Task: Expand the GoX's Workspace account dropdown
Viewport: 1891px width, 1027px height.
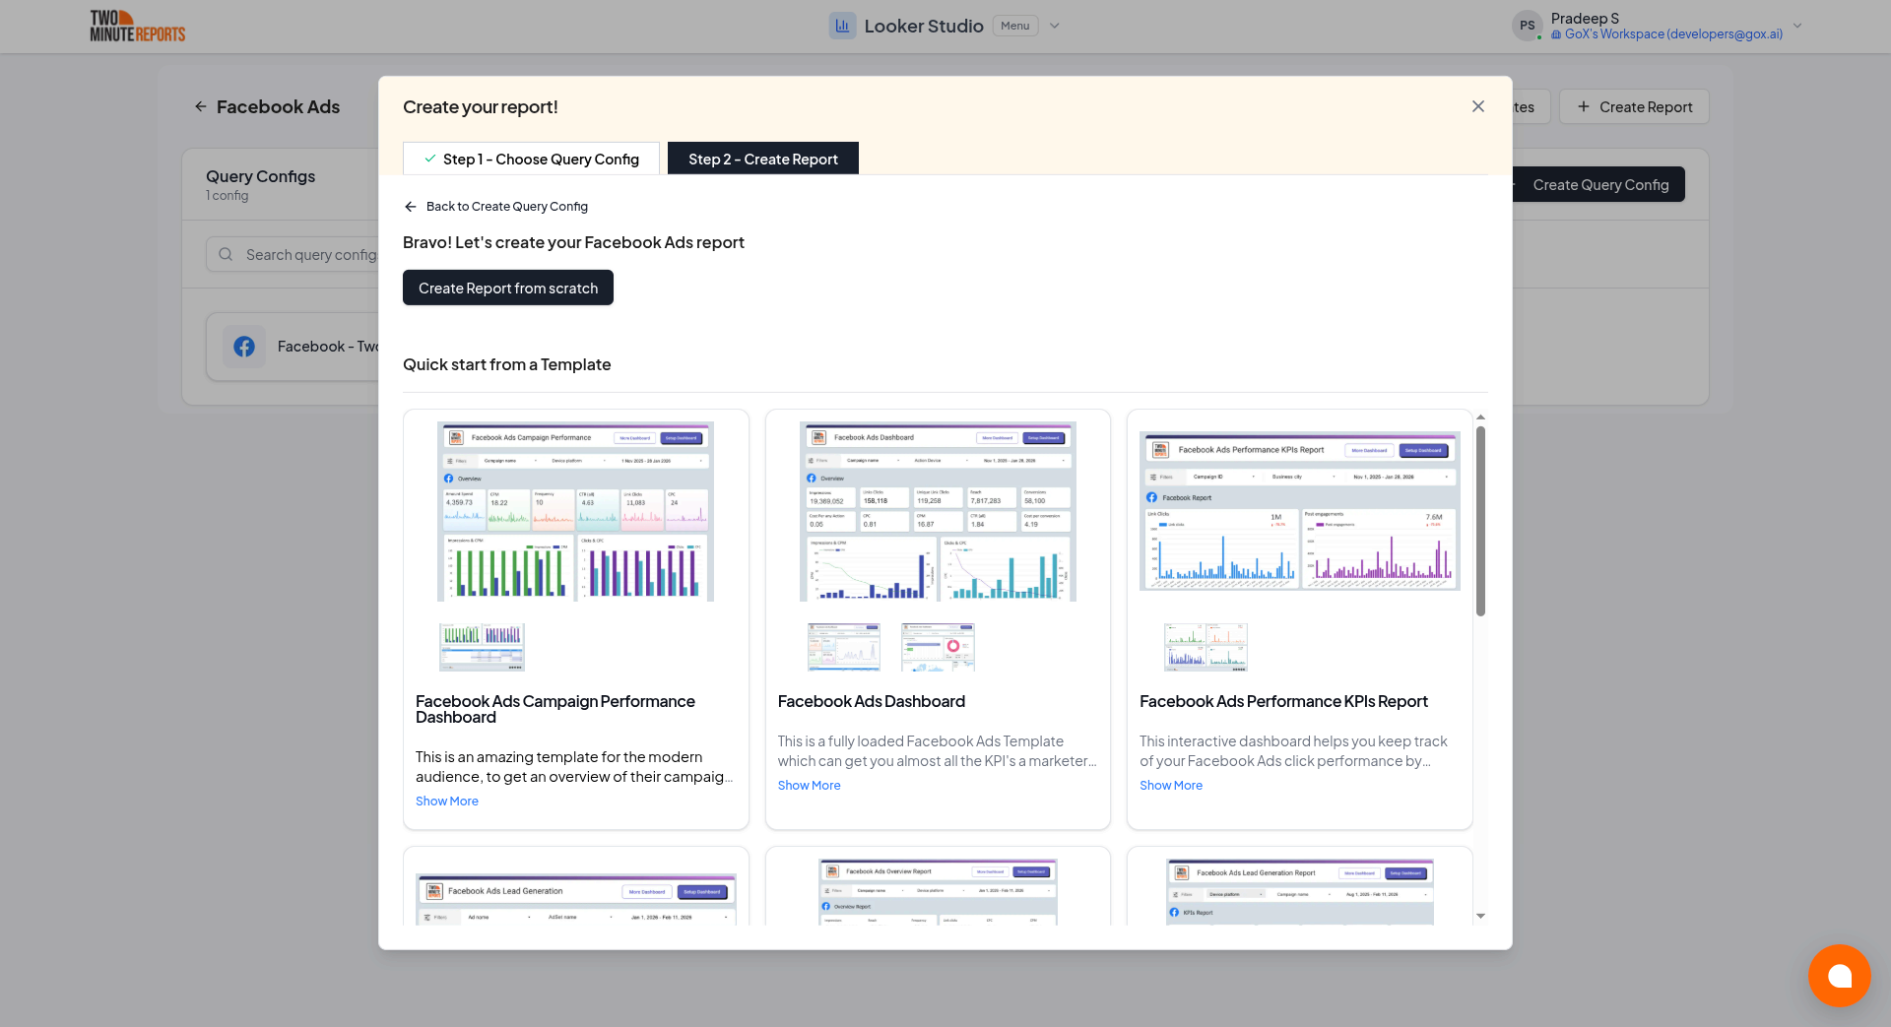Action: tap(1797, 26)
